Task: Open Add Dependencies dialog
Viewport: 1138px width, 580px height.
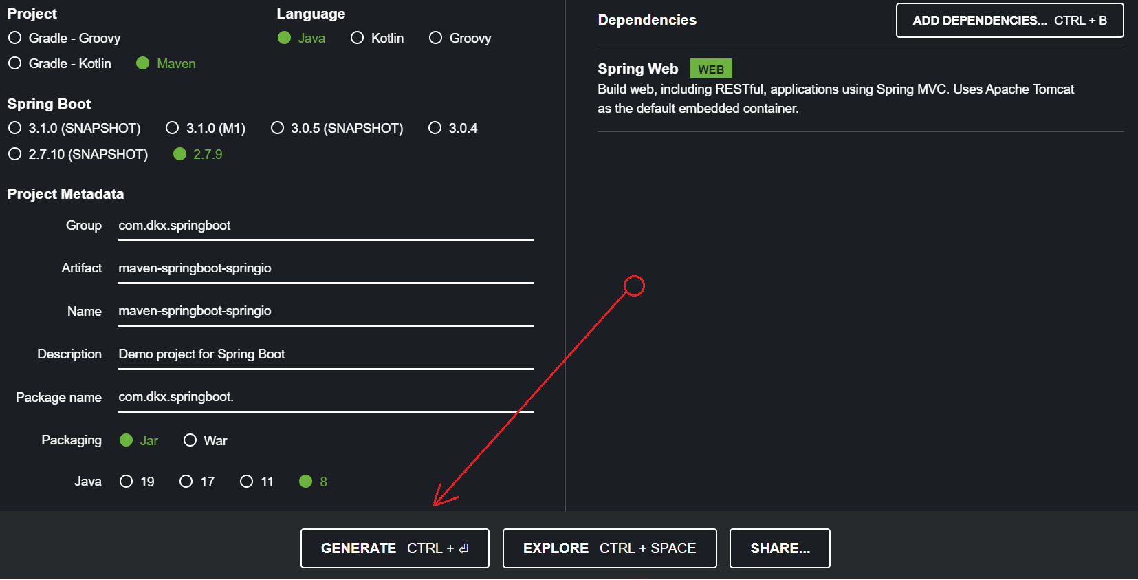Action: coord(1009,20)
